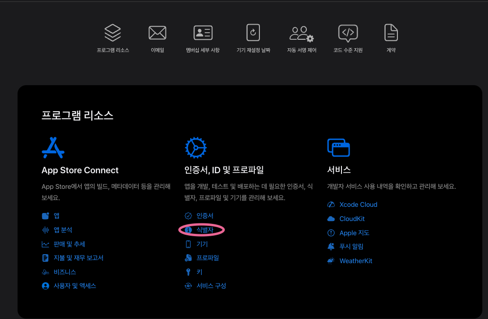Go to 판매 및 추세
Screen dimensions: 488x319
69,244
